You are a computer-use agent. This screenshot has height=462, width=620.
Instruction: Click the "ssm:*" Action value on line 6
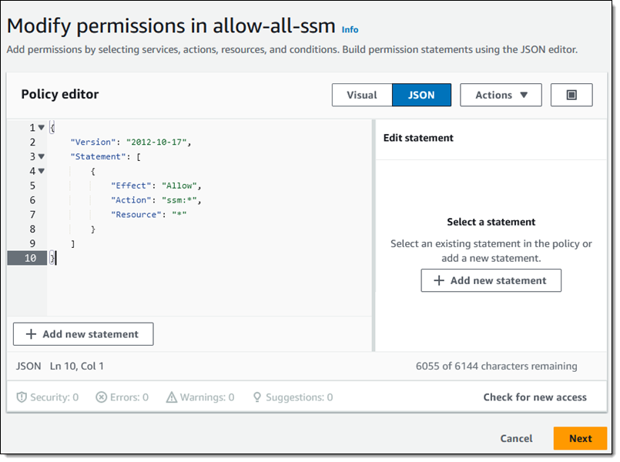pyautogui.click(x=183, y=199)
